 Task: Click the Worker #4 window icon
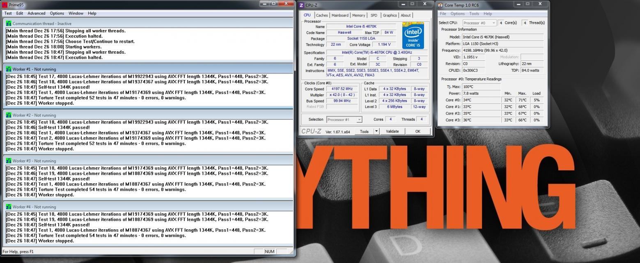[9, 207]
